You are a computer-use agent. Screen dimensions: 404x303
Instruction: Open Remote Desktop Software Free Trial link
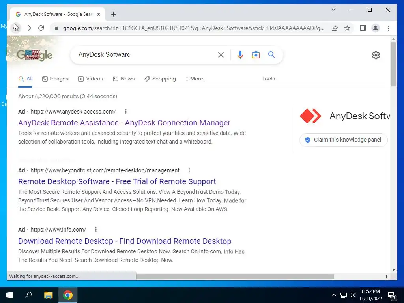coord(117,181)
